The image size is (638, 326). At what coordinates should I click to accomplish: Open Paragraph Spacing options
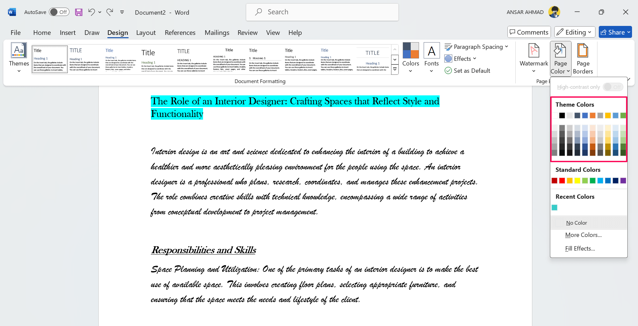477,47
